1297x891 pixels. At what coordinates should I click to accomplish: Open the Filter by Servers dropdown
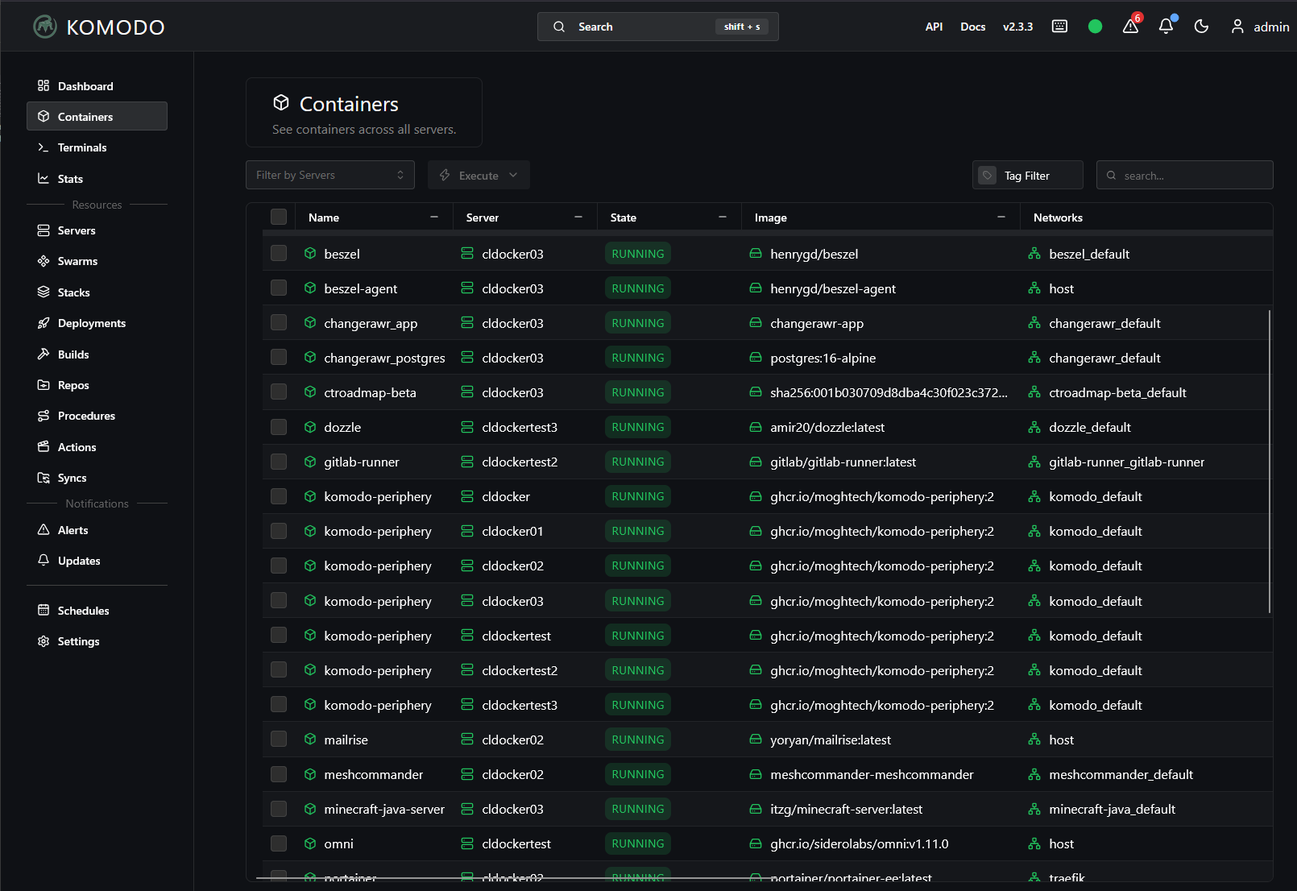(x=330, y=175)
